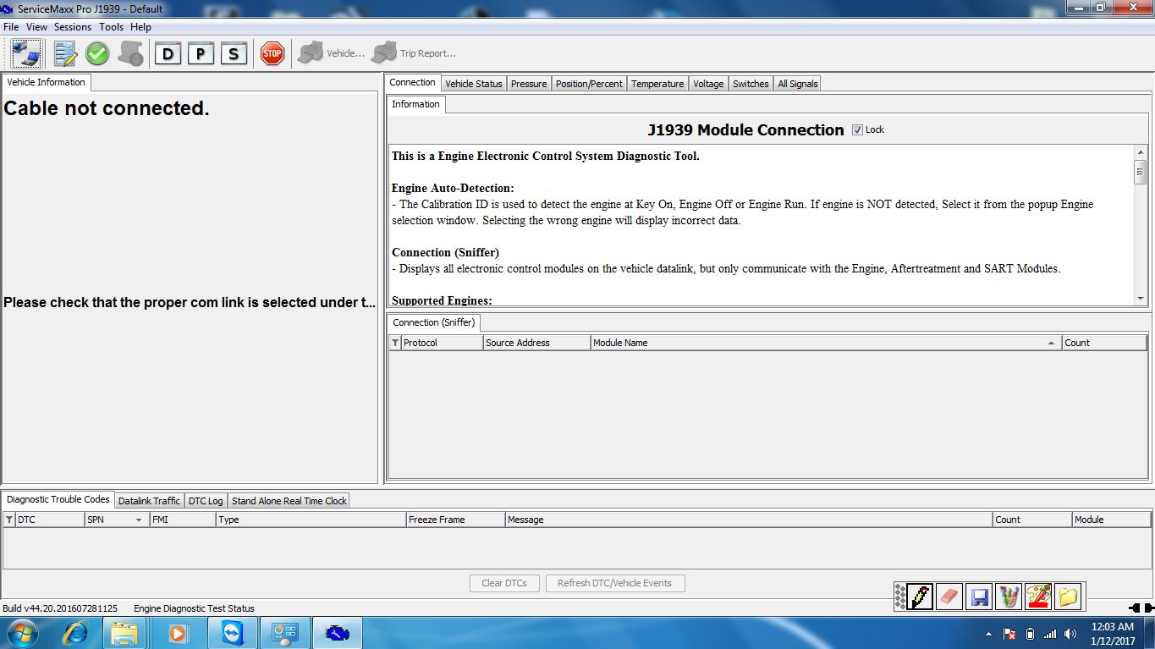Open the P session window button

(x=201, y=53)
